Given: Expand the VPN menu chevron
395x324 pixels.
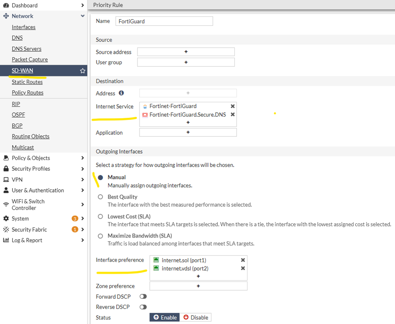Looking at the screenshot, I should click(x=82, y=180).
